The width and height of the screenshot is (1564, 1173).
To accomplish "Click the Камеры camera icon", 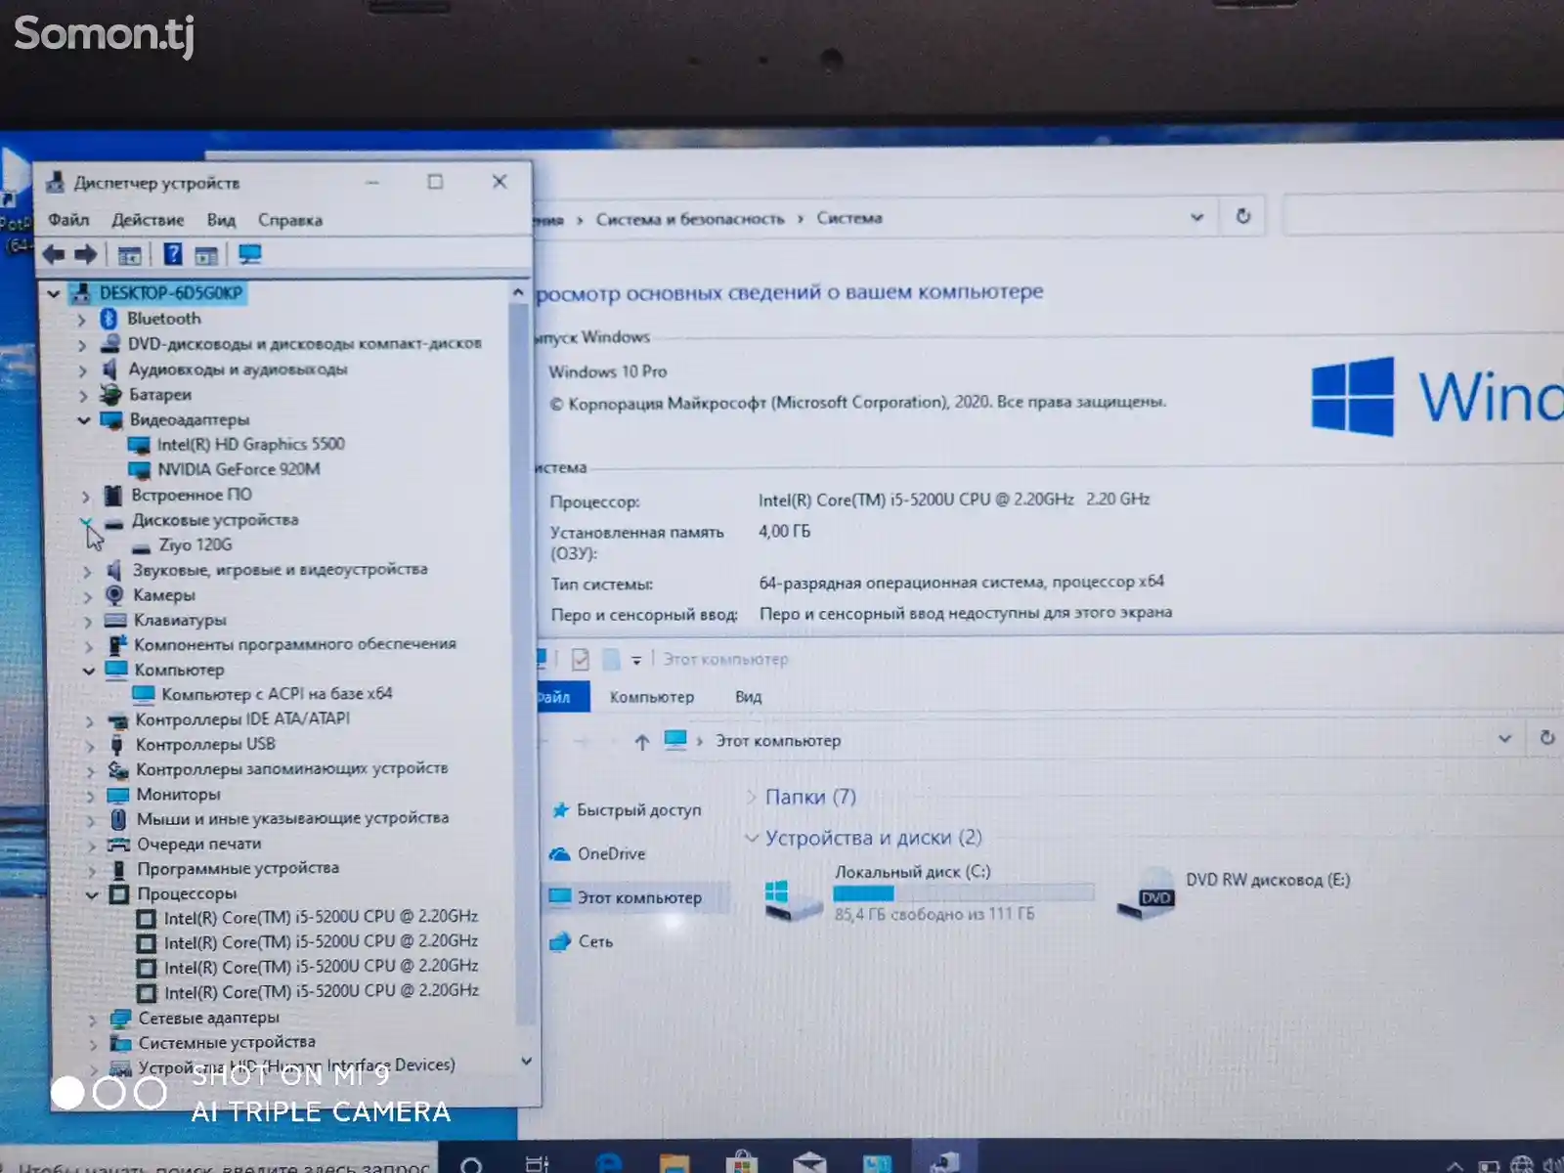I will [x=114, y=594].
